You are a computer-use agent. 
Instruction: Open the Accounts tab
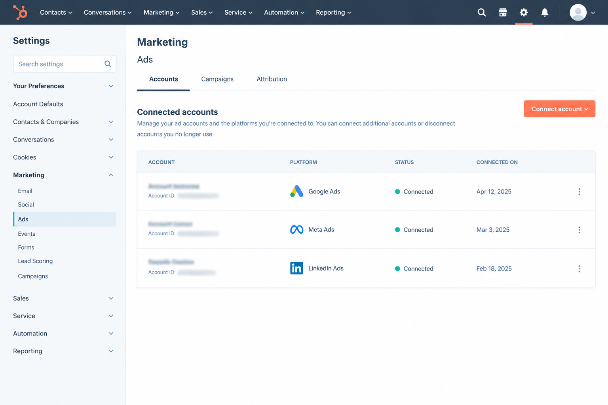[163, 79]
